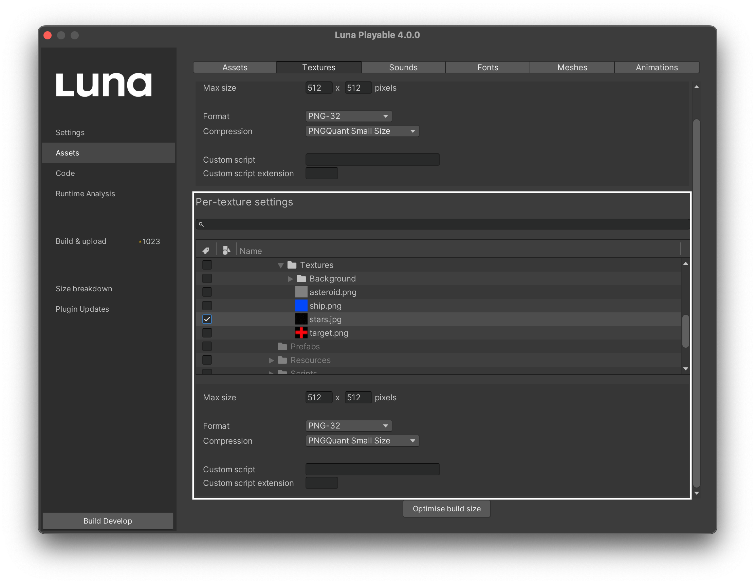755x584 pixels.
Task: Toggle the Resources folder checkbox
Action: (207, 360)
